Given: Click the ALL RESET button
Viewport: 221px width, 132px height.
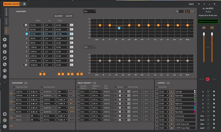Looking at the screenshot, I should pos(58,16).
